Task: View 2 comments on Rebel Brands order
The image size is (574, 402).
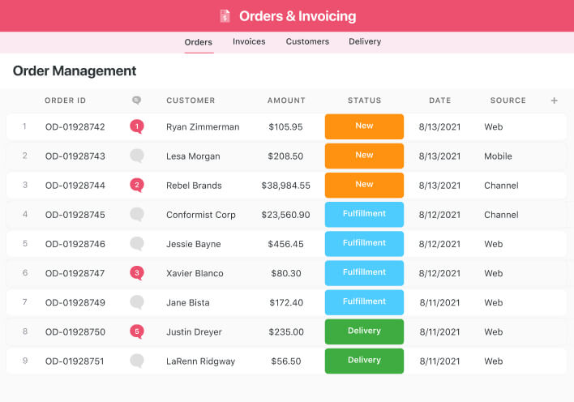Action: (x=137, y=186)
